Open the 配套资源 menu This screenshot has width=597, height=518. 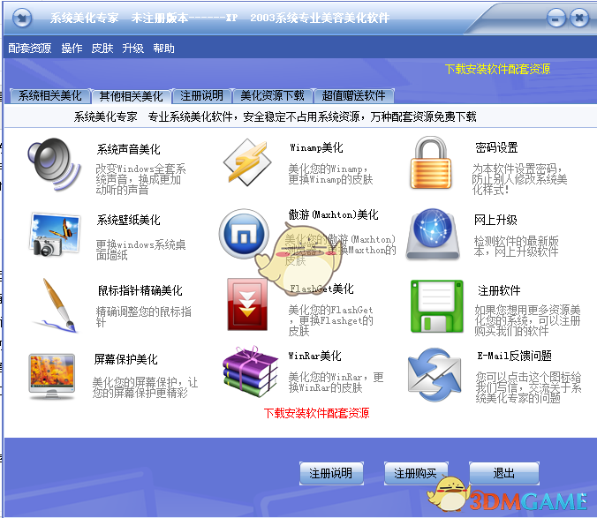(x=30, y=48)
